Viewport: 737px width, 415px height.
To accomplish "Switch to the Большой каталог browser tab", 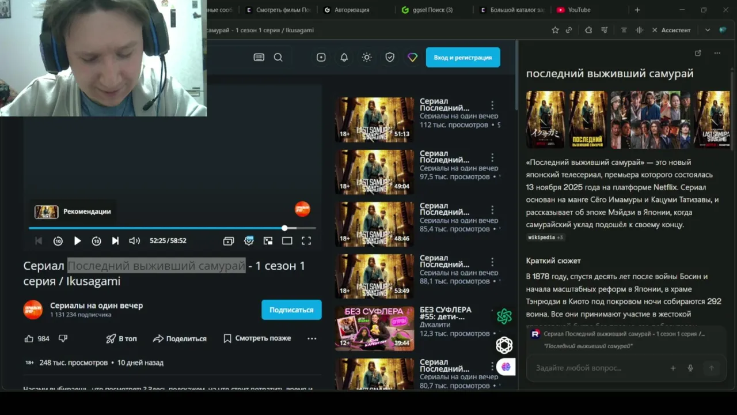I will 511,10.
